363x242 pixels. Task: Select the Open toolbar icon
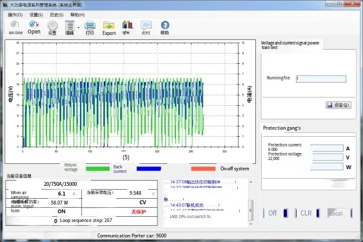(x=34, y=24)
